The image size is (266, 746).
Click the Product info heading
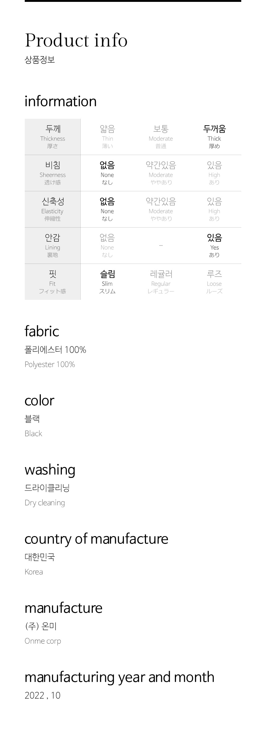(76, 40)
